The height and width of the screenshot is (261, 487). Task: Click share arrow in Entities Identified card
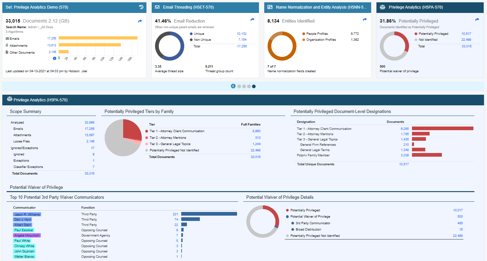(x=365, y=20)
